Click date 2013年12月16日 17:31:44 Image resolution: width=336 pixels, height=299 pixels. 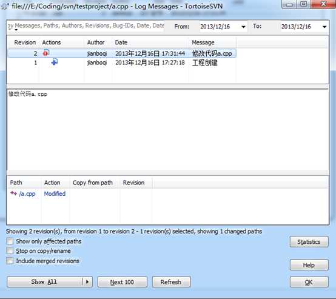pos(150,53)
